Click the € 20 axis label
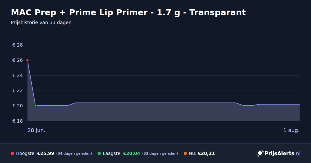Viewport: 311px width, 163px height. (x=18, y=106)
